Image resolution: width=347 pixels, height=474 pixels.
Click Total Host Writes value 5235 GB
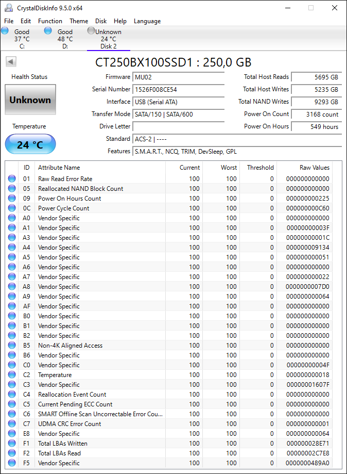(317, 89)
